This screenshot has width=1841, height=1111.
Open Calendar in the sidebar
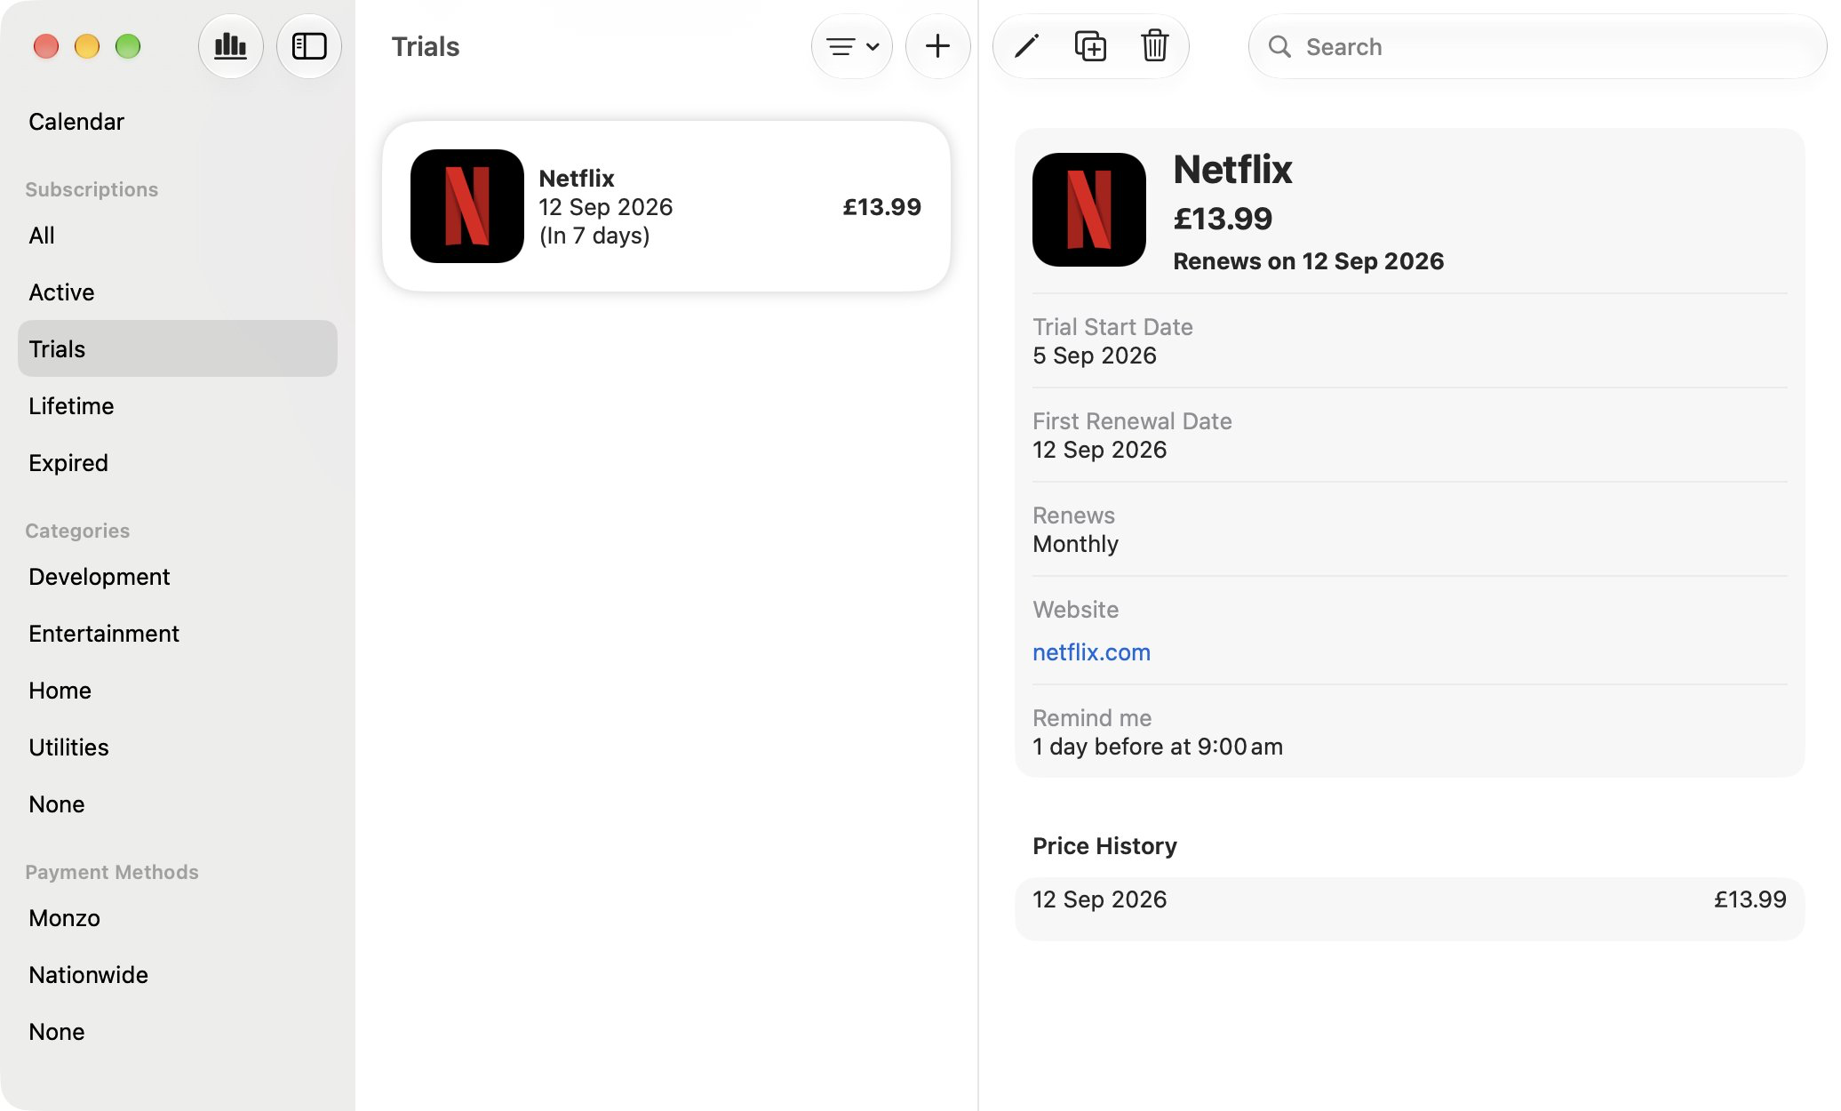(x=178, y=122)
